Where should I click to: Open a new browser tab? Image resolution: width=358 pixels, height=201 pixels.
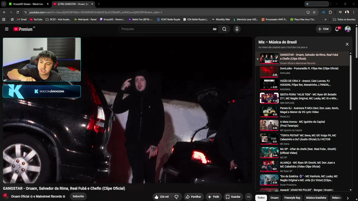[x=99, y=4]
